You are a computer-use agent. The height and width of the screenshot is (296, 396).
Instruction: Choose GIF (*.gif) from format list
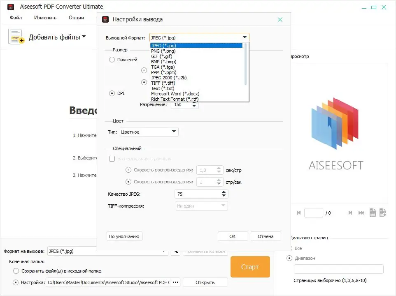tap(196, 56)
